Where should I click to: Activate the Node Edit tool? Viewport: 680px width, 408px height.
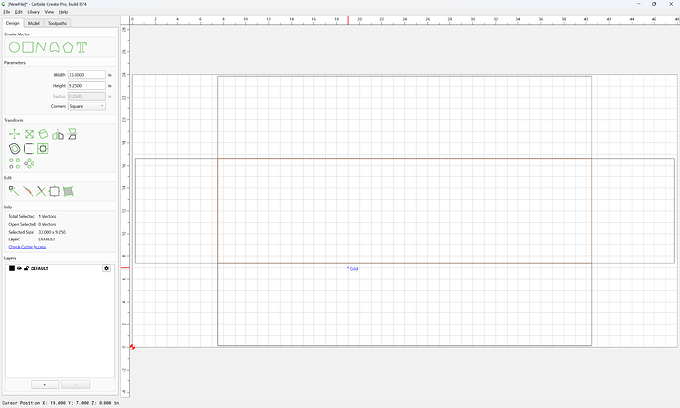point(14,191)
